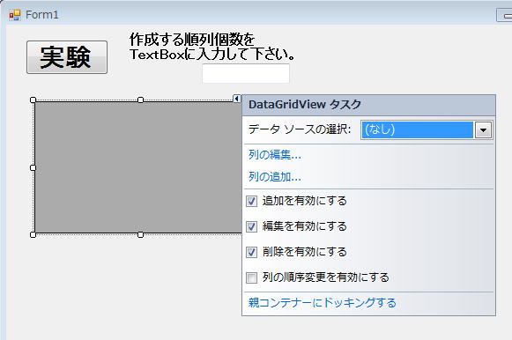Open the データ ソースの選択 dropdown arrow
Screen dimensions: 512x340
[x=483, y=130]
